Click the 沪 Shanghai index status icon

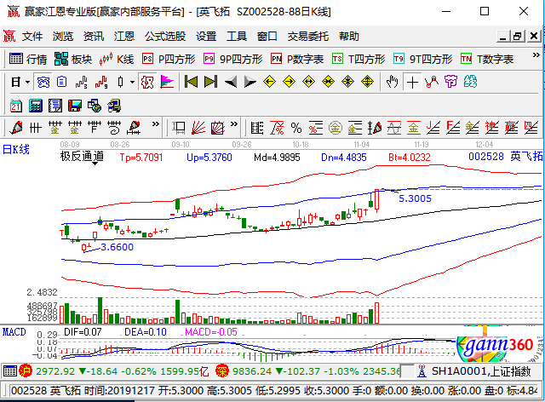[26, 371]
